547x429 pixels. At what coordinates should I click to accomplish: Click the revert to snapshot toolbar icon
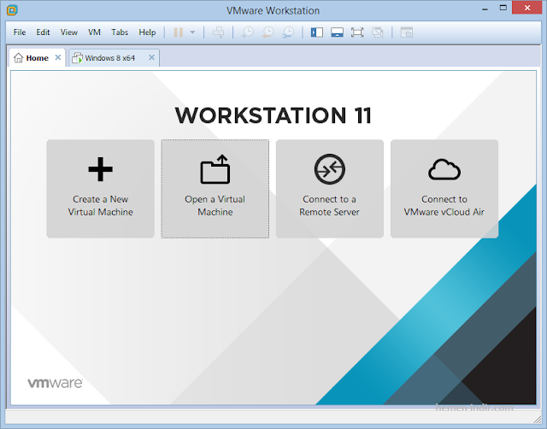[x=268, y=32]
